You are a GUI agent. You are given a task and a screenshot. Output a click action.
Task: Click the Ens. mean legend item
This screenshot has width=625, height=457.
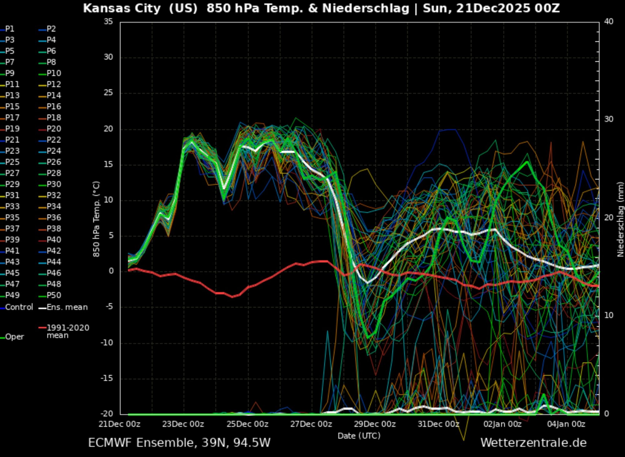pyautogui.click(x=67, y=307)
